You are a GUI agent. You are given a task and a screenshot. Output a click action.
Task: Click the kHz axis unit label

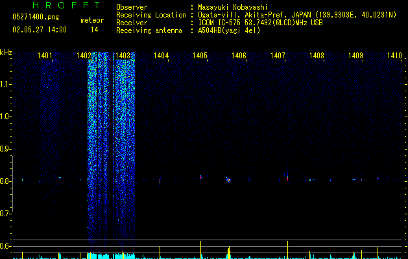(x=6, y=52)
